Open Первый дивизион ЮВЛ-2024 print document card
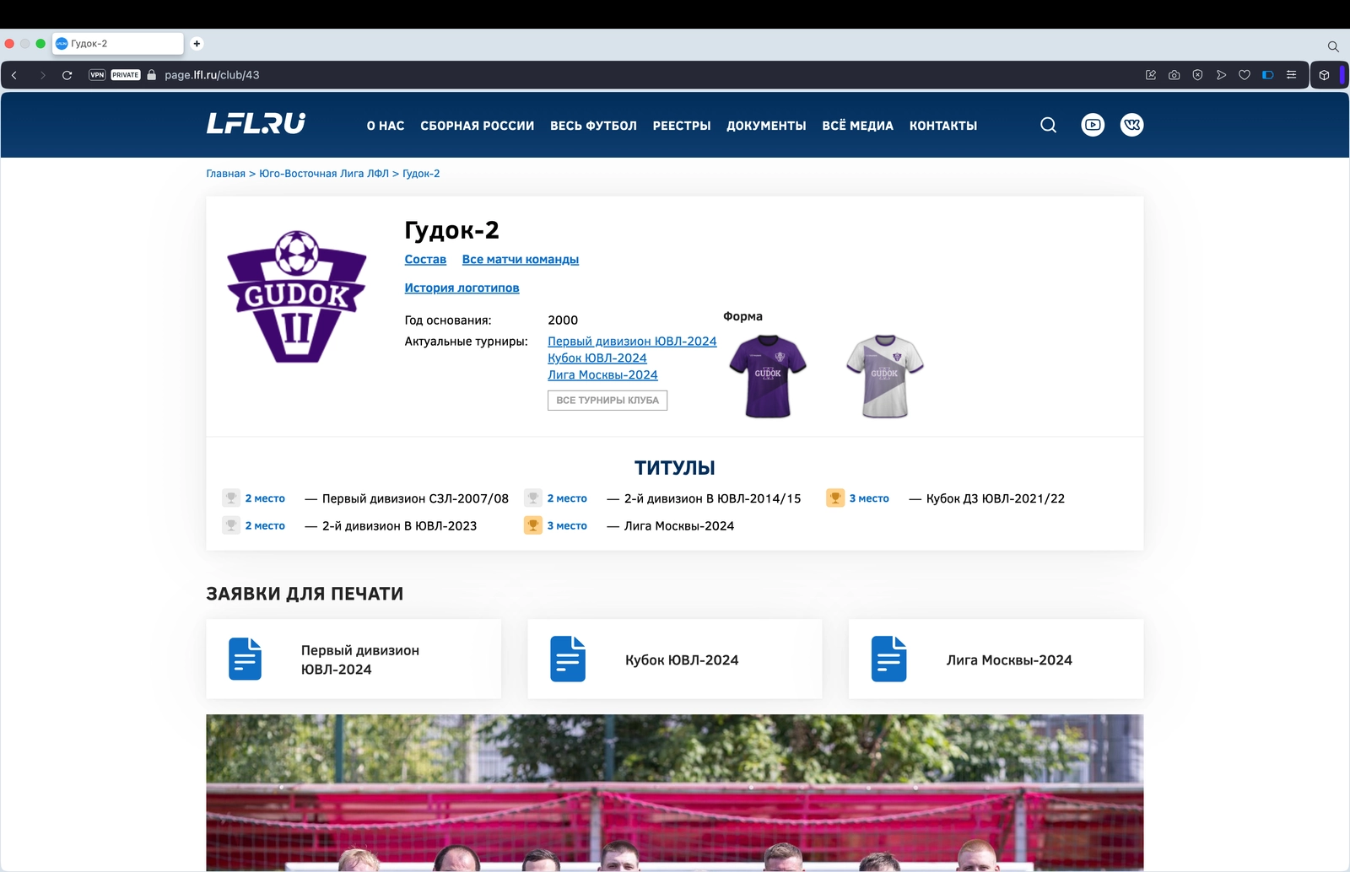The width and height of the screenshot is (1350, 872). pos(354,659)
